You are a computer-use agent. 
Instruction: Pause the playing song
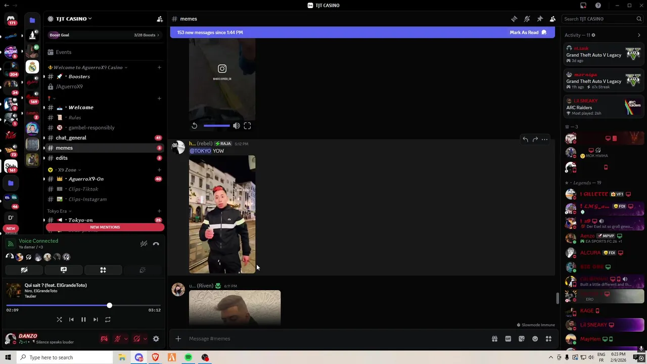click(x=83, y=320)
